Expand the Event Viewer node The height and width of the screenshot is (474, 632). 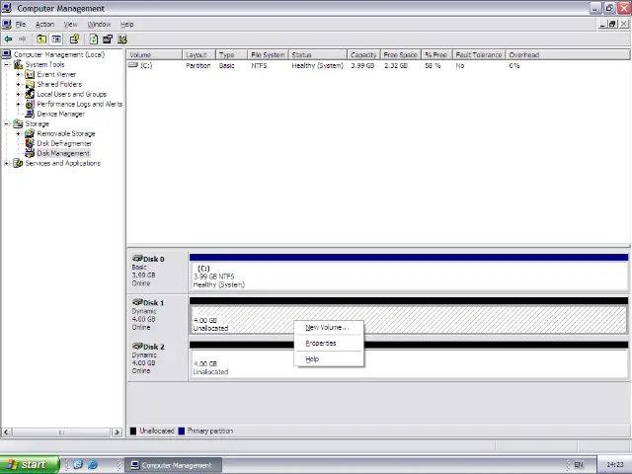click(18, 75)
